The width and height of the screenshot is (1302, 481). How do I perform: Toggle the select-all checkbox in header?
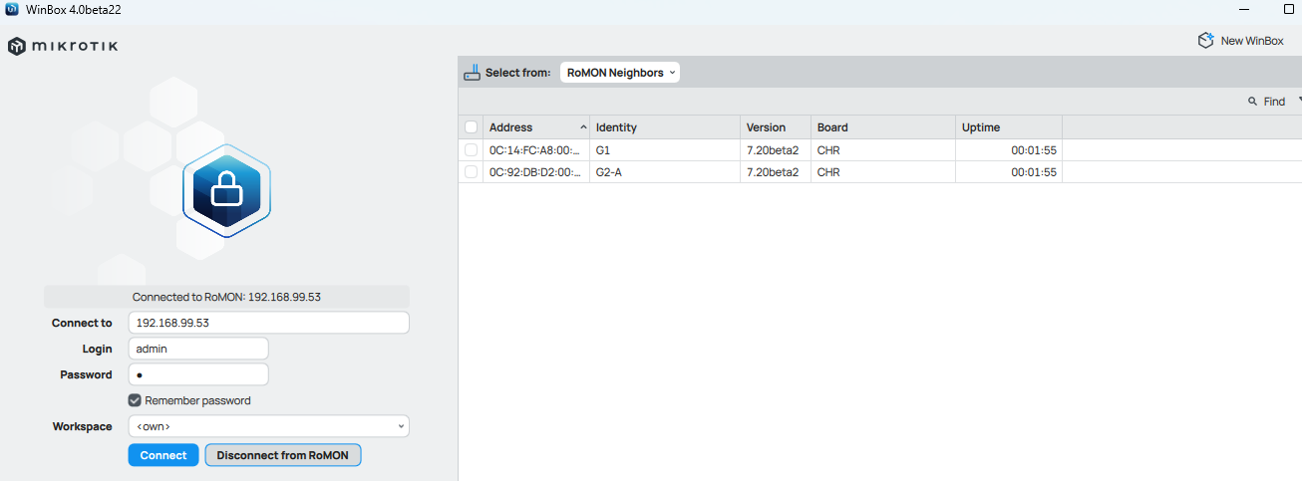point(471,127)
